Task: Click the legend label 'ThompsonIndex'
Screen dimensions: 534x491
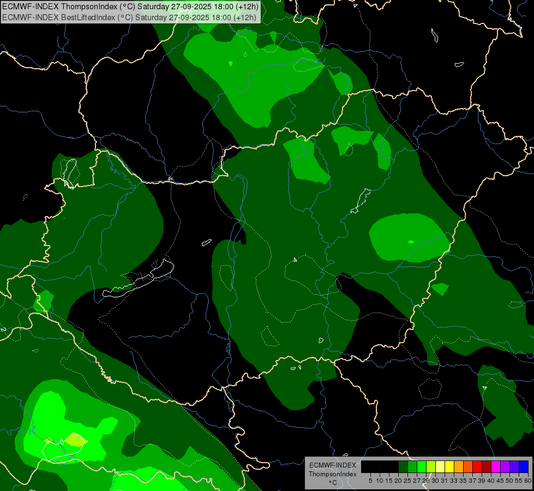Action: coord(333,474)
